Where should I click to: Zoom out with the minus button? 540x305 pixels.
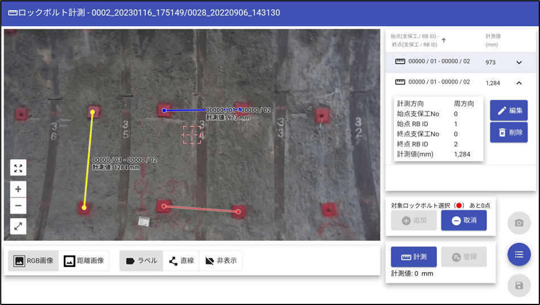pos(18,205)
